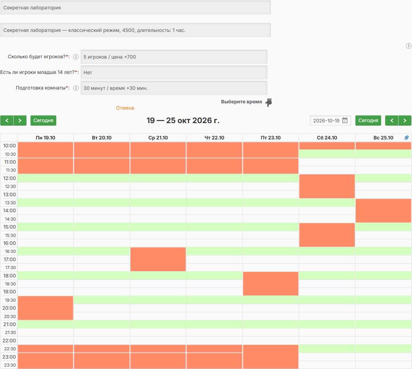412x369 pixels.
Task: Pick the green 13:30 slot on Вт 20.10
Action: point(102,203)
